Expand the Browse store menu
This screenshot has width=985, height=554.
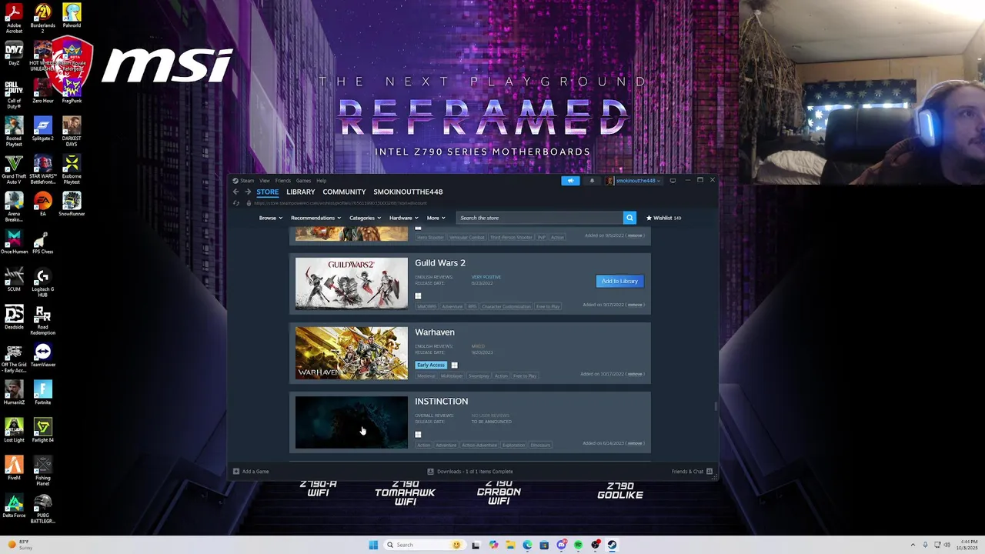[269, 218]
